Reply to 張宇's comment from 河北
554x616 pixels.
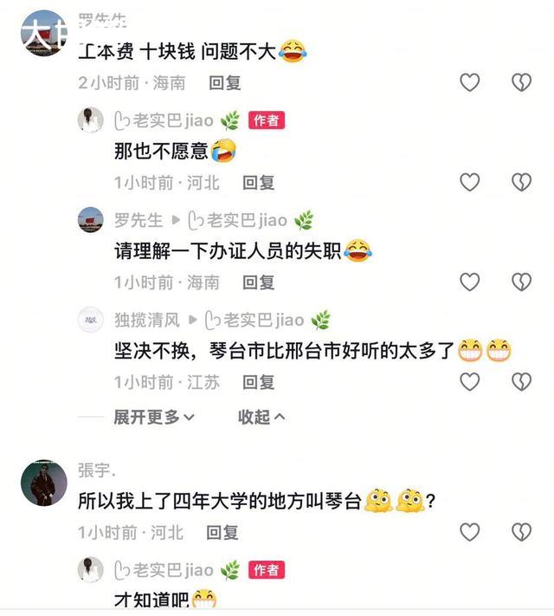pyautogui.click(x=222, y=533)
